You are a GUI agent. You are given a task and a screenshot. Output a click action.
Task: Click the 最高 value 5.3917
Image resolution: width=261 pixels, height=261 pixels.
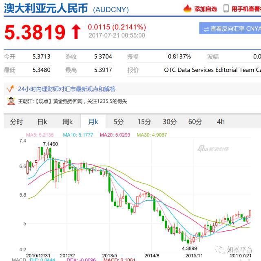(103, 70)
